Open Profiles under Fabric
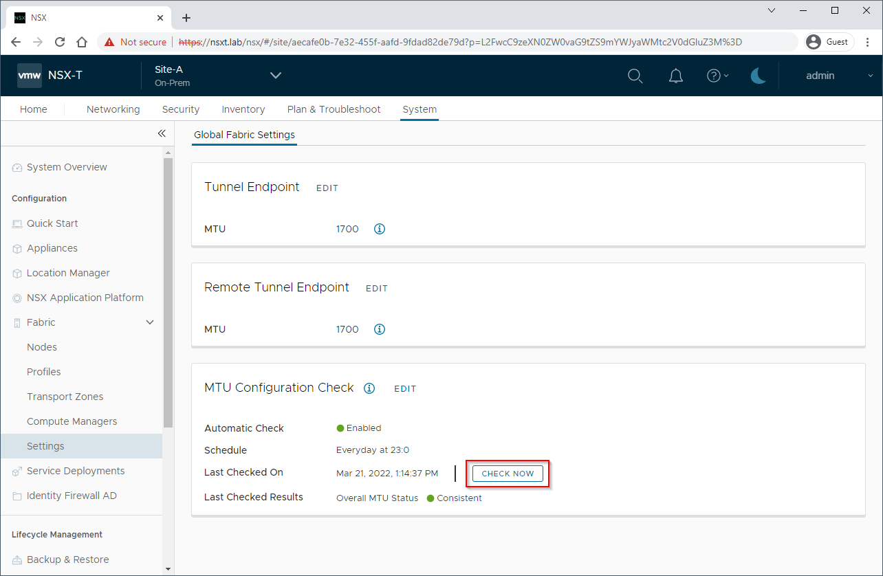Viewport: 883px width, 576px height. 44,372
